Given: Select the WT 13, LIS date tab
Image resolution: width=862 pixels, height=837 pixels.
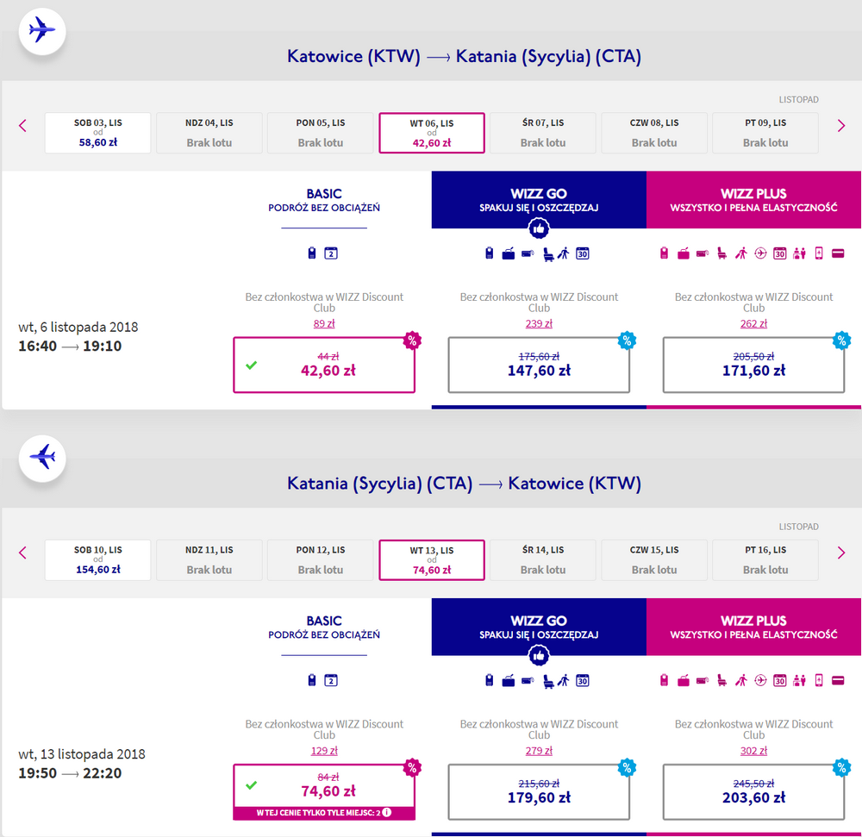Looking at the screenshot, I should 432,559.
